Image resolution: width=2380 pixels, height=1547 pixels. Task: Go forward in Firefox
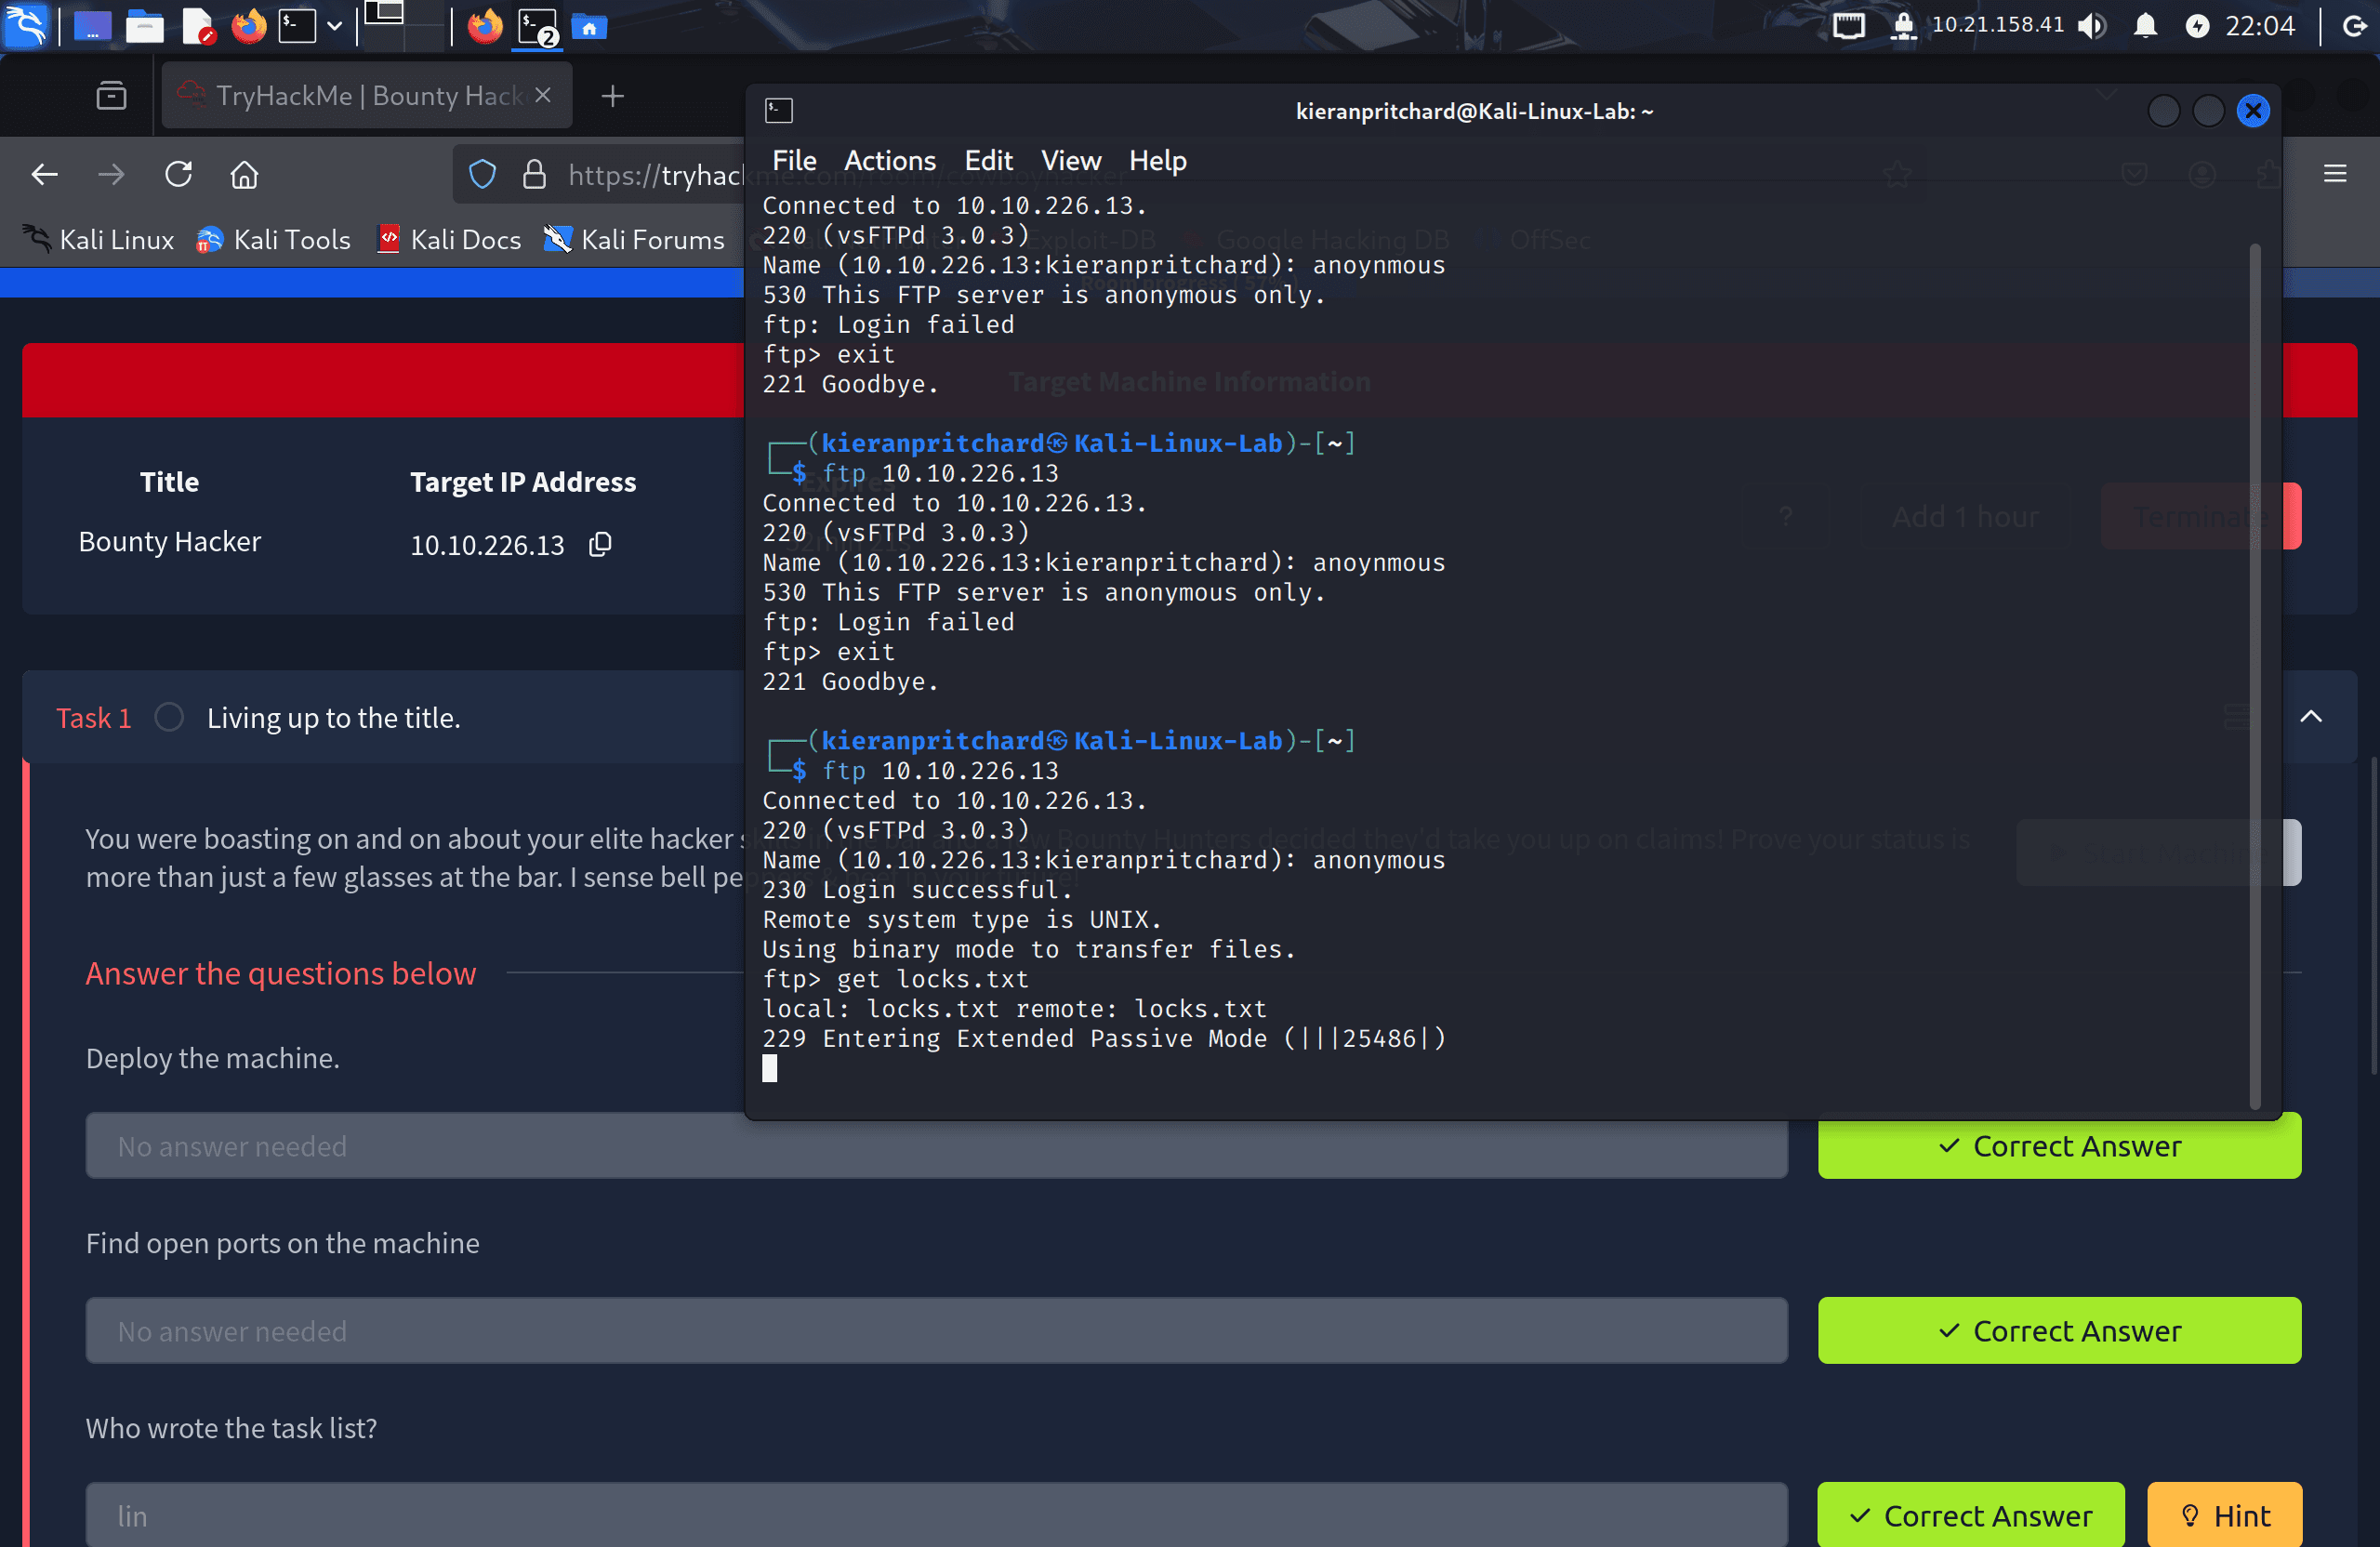pos(111,175)
